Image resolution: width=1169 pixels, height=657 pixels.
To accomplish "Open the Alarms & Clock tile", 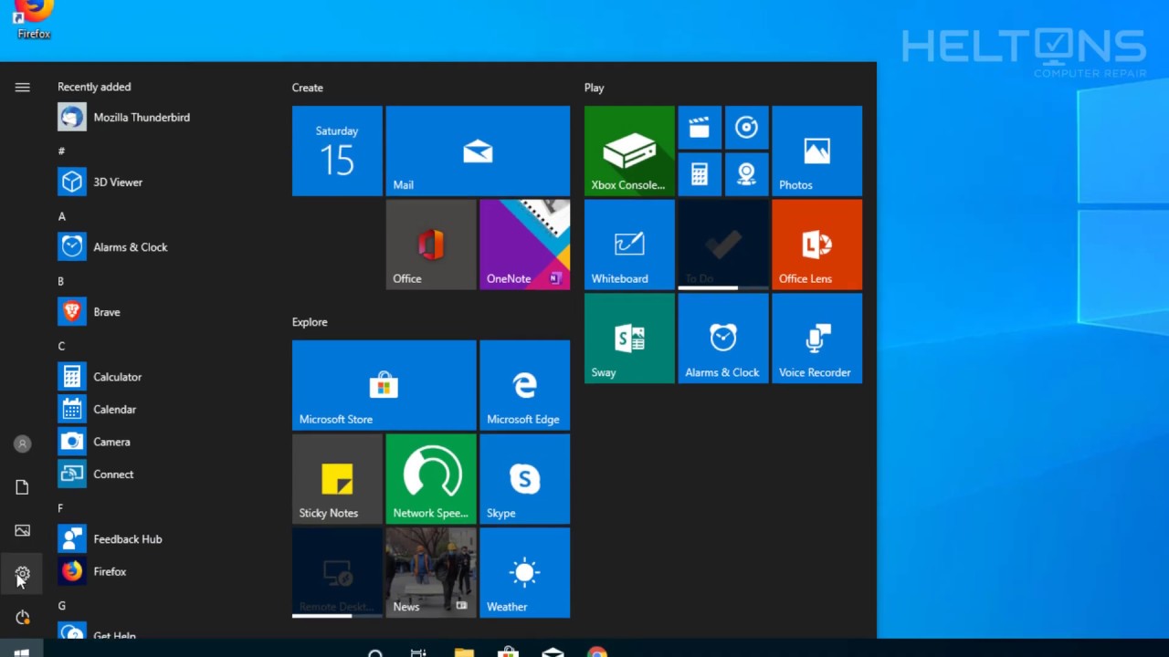I will tap(723, 339).
